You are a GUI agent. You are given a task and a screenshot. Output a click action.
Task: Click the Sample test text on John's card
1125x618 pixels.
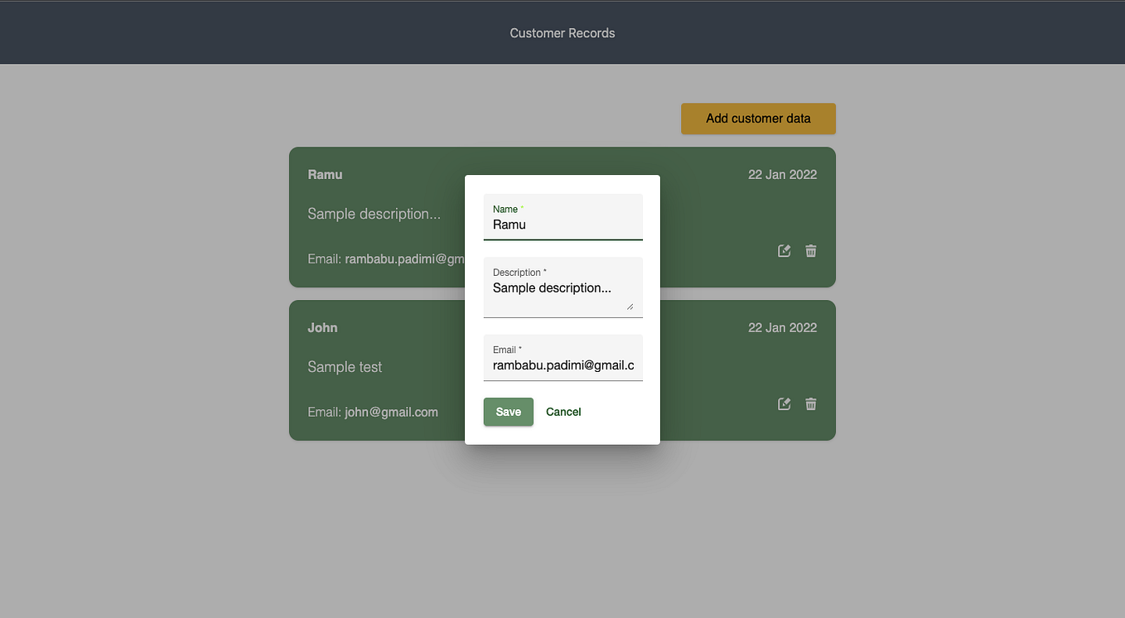[x=345, y=366]
